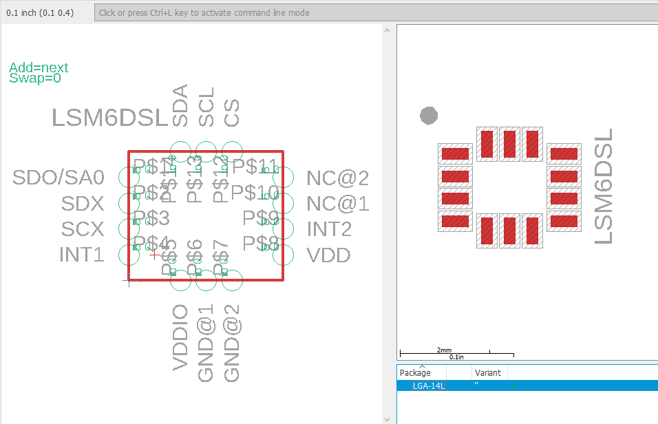Screen dimensions: 658x424
Task: Click the P$11 pad label in symbol
Action: [x=255, y=167]
